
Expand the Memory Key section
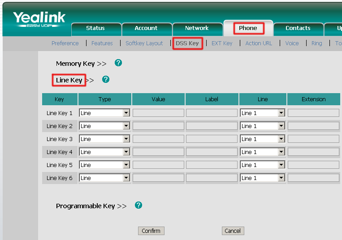(x=81, y=64)
